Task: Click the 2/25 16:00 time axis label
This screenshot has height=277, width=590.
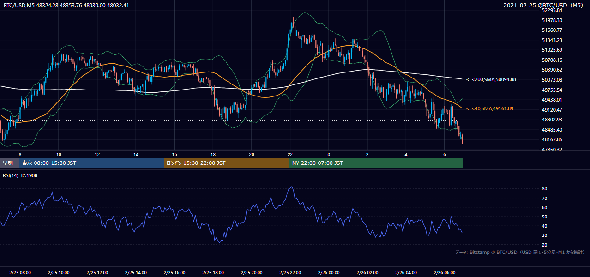Action: click(174, 272)
